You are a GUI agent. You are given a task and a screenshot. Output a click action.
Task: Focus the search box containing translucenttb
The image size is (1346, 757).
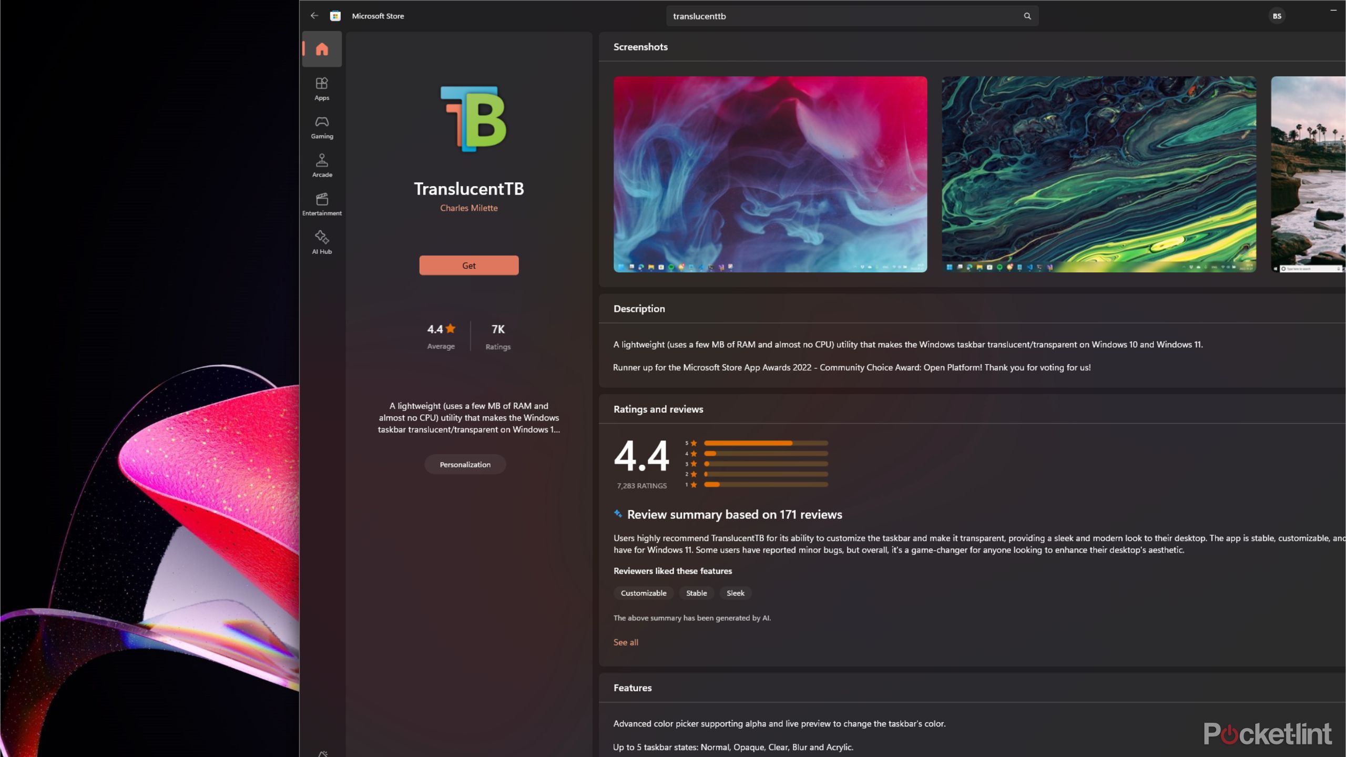852,16
